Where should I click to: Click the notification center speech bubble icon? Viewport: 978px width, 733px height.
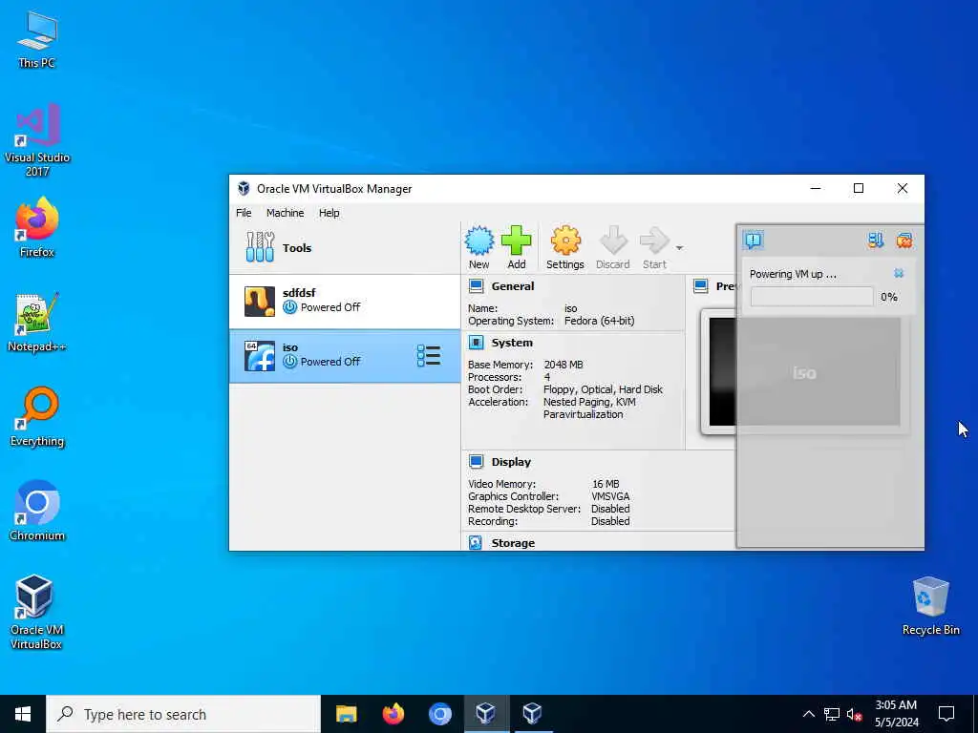click(x=754, y=240)
